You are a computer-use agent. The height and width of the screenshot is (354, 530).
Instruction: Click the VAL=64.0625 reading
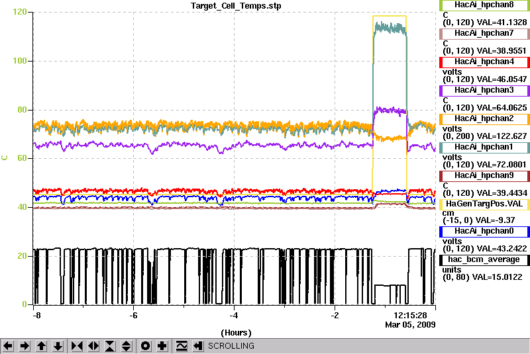coord(502,108)
